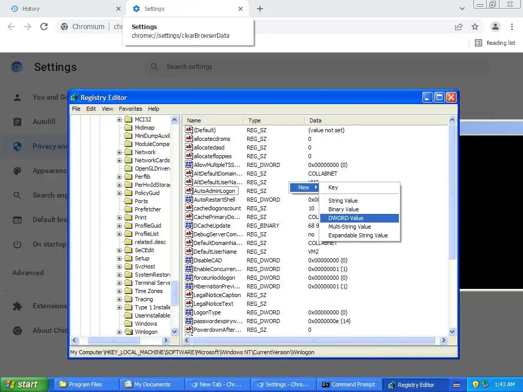
Task: Expand the ProfileList registry key
Action: click(x=119, y=234)
